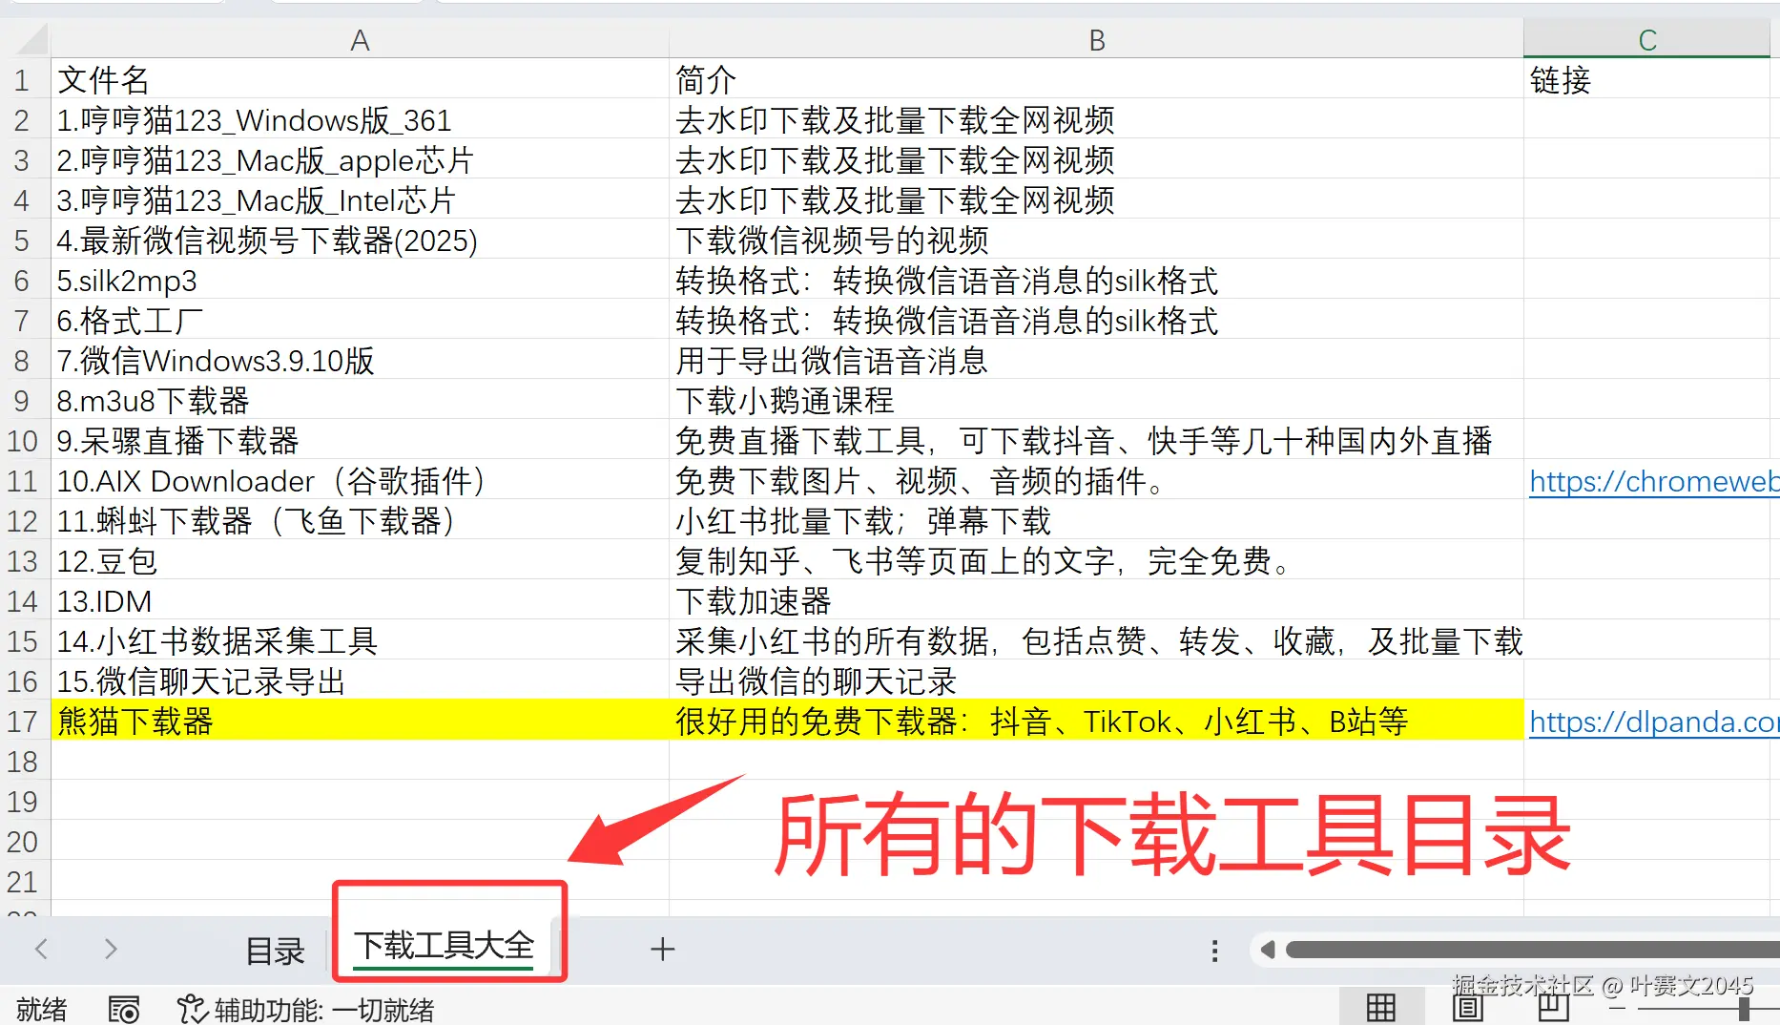Select cell 链接 header
Screen dimensions: 1780x1025
(1647, 80)
